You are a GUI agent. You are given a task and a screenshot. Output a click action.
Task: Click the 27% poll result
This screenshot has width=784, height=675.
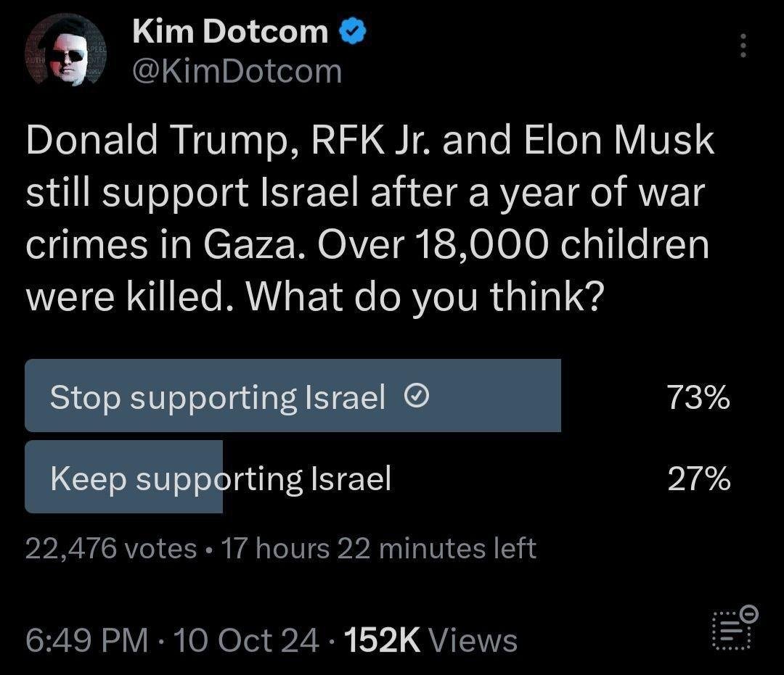coord(698,479)
